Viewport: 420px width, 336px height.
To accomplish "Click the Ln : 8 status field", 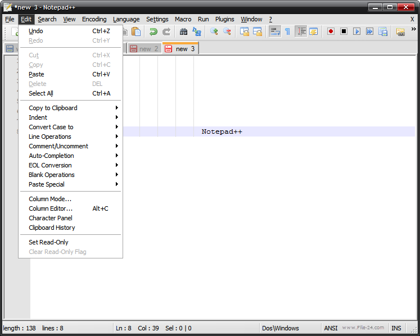I will pyautogui.click(x=124, y=328).
